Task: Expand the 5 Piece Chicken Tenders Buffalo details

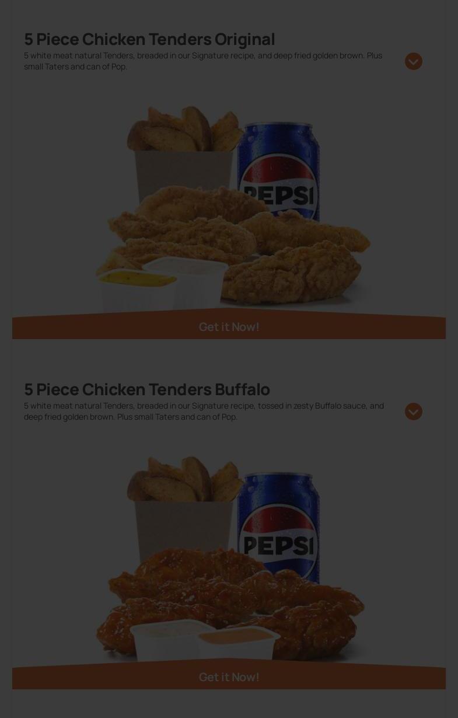Action: pos(414,412)
